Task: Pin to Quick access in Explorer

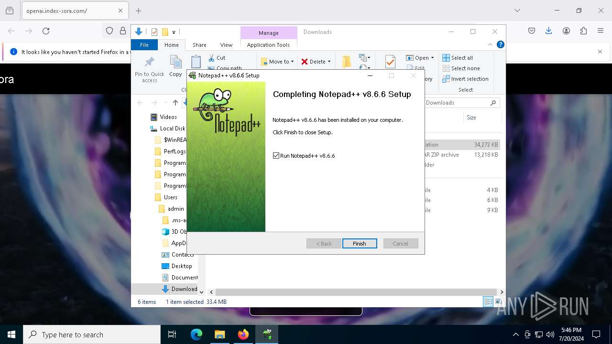Action: point(149,70)
